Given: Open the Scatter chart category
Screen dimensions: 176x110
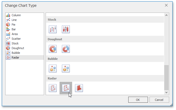Looking at the screenshot, I should tap(16, 39).
